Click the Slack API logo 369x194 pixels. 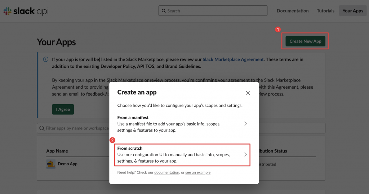pos(26,11)
